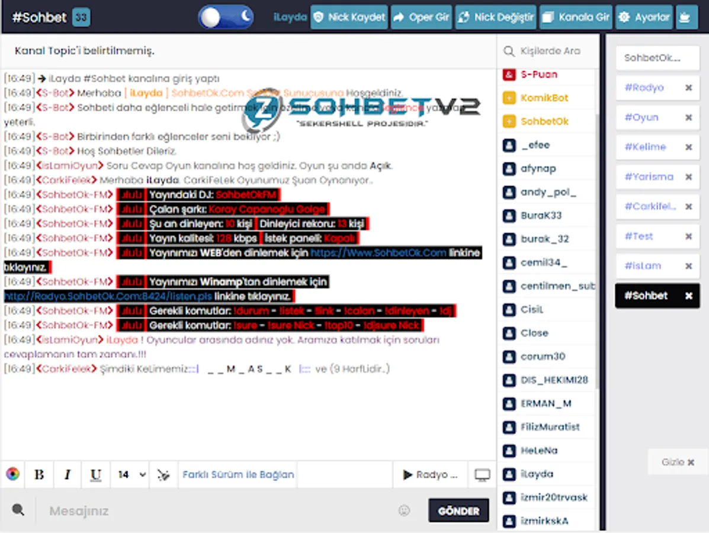Close the #Kelime channel tab

click(x=688, y=147)
